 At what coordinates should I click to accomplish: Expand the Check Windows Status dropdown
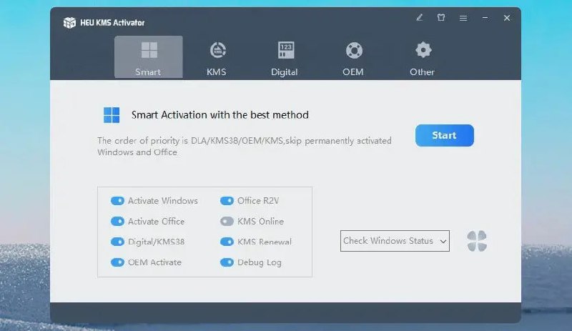point(395,241)
